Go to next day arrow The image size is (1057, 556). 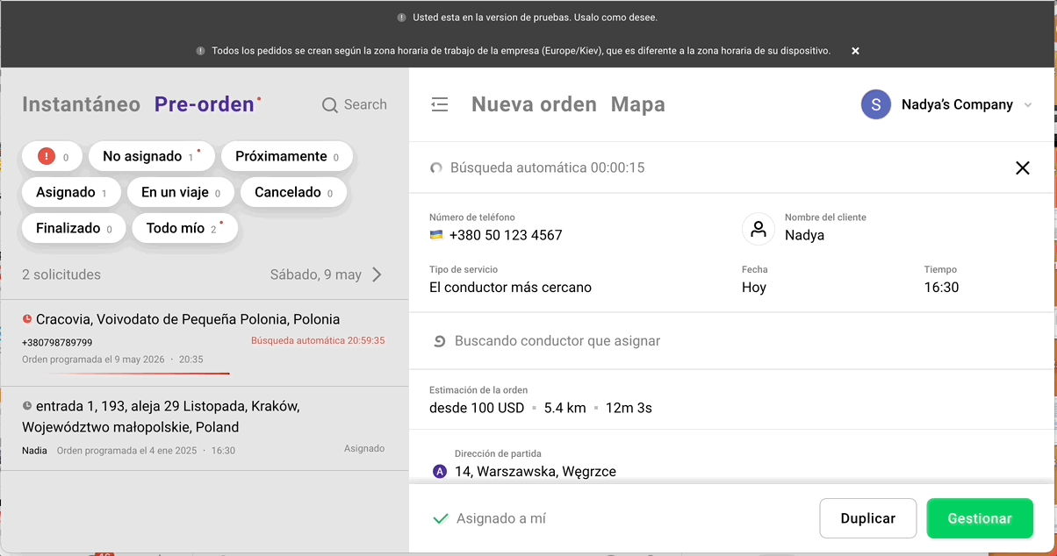(377, 274)
